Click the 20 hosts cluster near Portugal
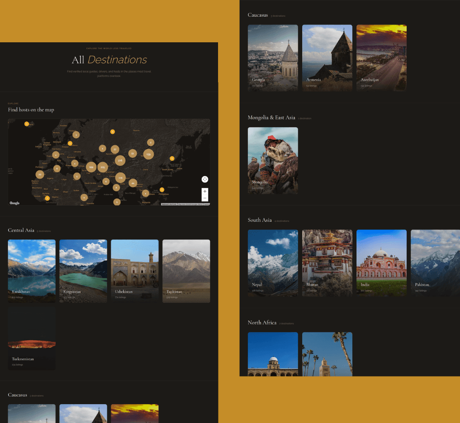Image resolution: width=460 pixels, height=423 pixels. tap(40, 174)
